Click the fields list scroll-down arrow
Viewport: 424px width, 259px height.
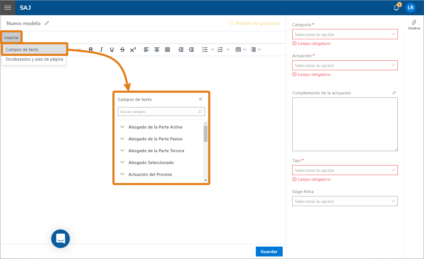205,180
